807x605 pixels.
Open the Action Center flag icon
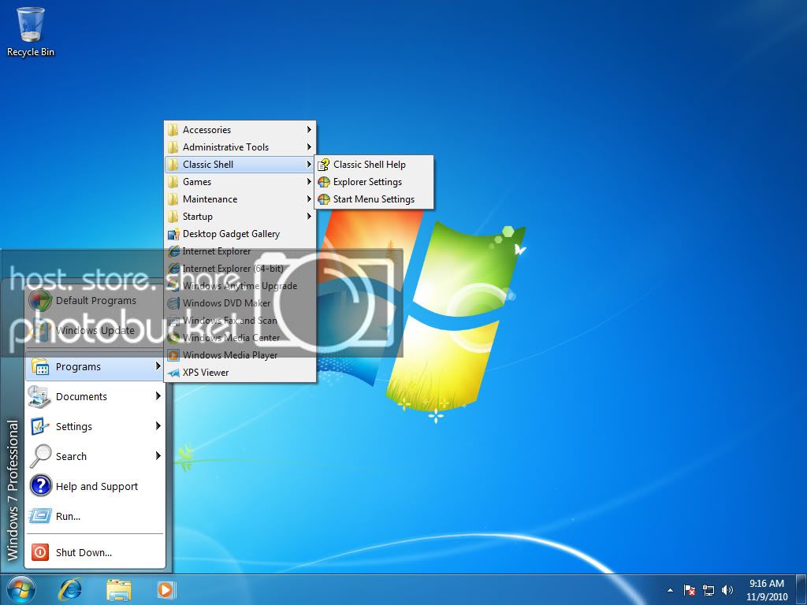click(690, 590)
